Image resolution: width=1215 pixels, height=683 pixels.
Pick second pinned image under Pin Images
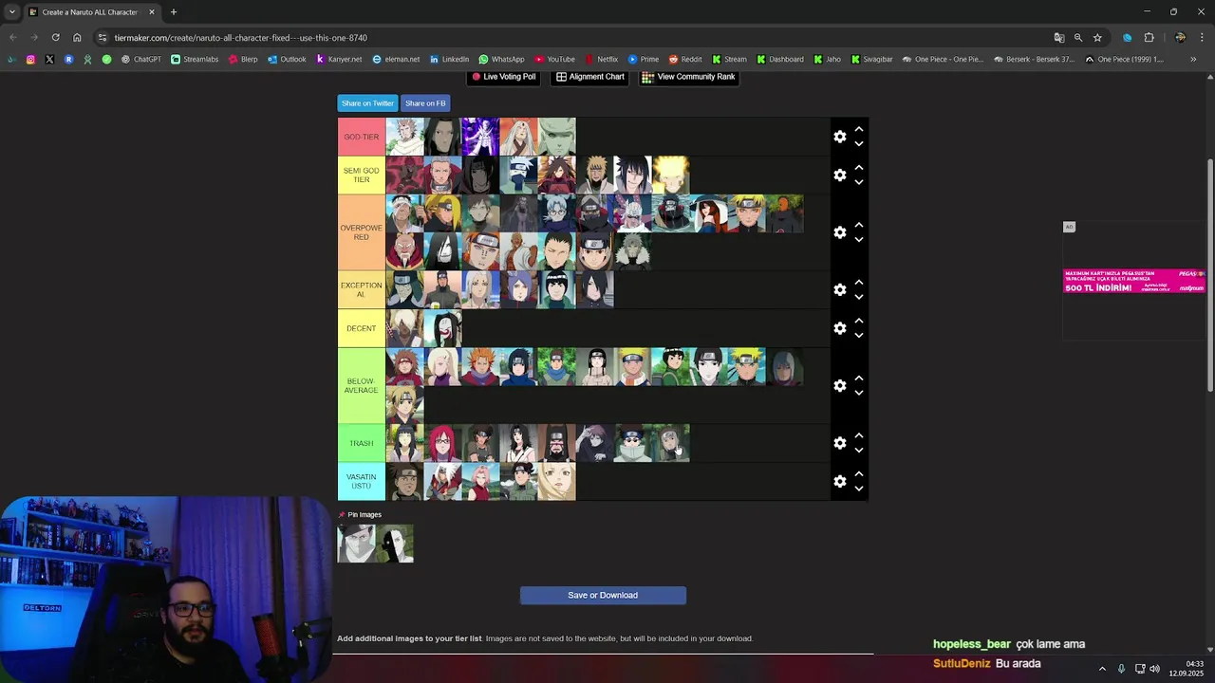coord(395,544)
